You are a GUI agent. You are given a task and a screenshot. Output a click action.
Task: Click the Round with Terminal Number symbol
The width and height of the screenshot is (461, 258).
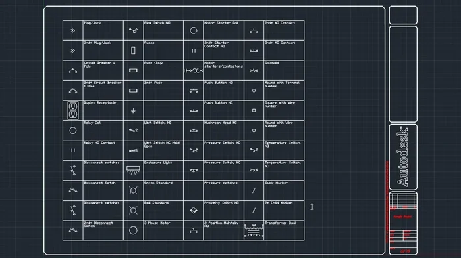254,91
